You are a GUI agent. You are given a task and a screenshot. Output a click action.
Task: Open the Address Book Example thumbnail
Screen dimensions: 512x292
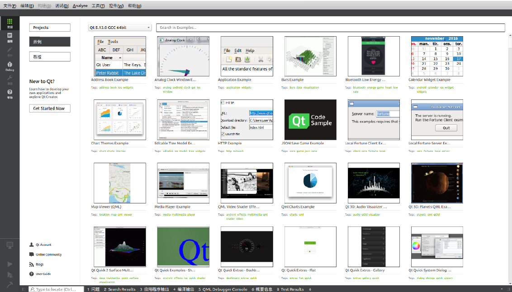[120, 56]
